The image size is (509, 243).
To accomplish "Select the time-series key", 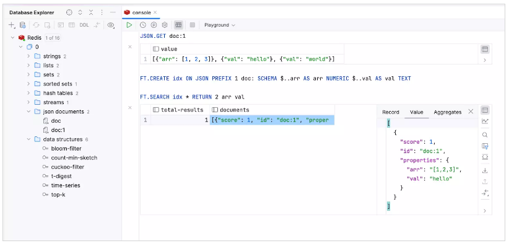I will (66, 185).
